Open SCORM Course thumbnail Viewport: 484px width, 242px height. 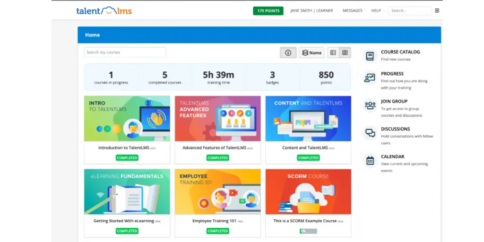tap(308, 192)
